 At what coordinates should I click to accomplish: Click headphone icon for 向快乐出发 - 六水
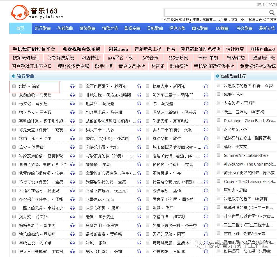tap(139, 147)
